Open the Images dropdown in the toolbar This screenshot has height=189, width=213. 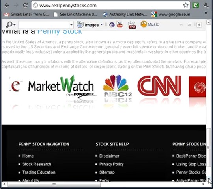pyautogui.click(x=90, y=25)
